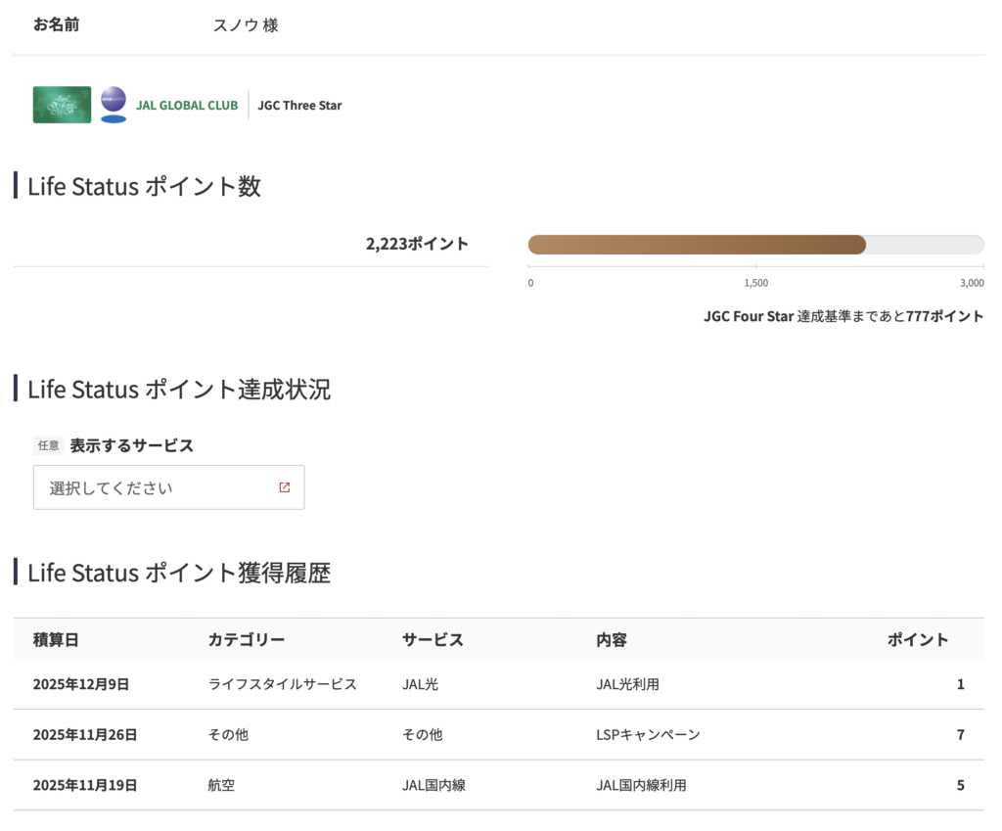Click the oneworld globe logo
This screenshot has width=1002, height=831.
[x=114, y=103]
